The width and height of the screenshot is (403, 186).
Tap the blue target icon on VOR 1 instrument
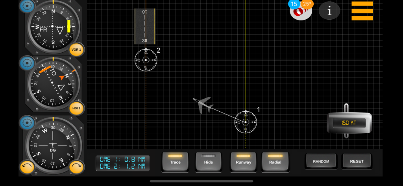(x=27, y=6)
